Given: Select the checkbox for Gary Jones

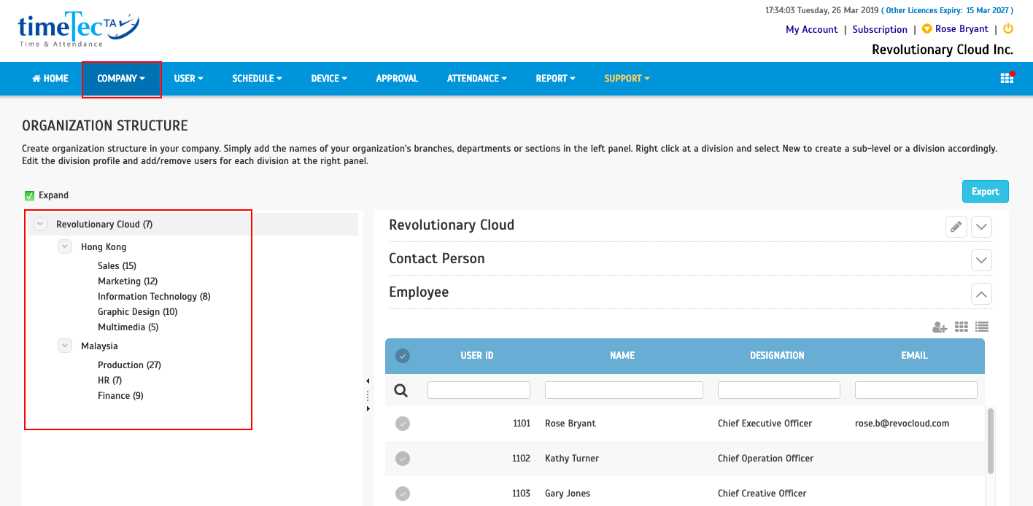Looking at the screenshot, I should click(403, 494).
